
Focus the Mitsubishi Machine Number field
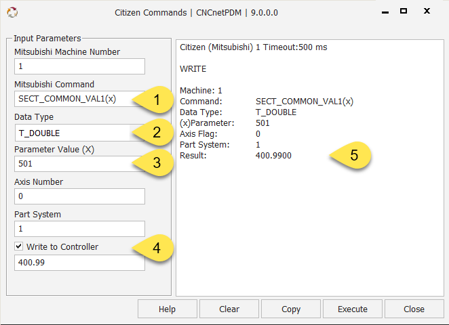point(79,66)
